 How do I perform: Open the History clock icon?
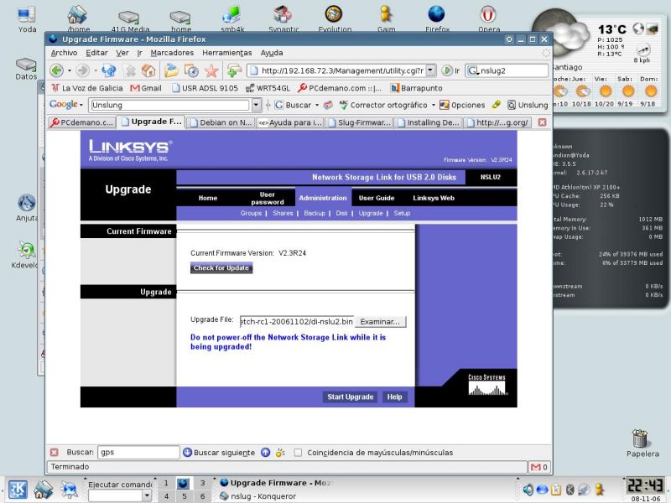pos(191,70)
